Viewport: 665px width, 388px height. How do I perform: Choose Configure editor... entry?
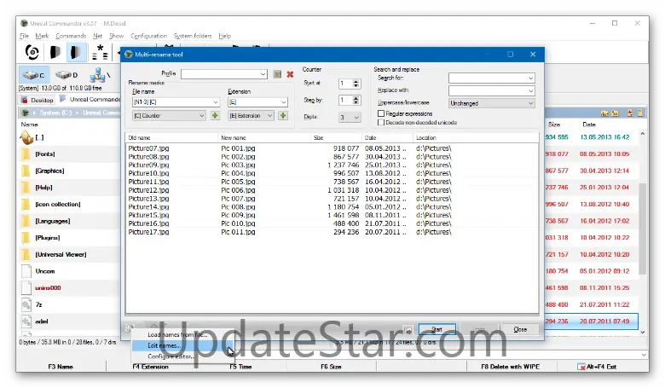point(182,356)
